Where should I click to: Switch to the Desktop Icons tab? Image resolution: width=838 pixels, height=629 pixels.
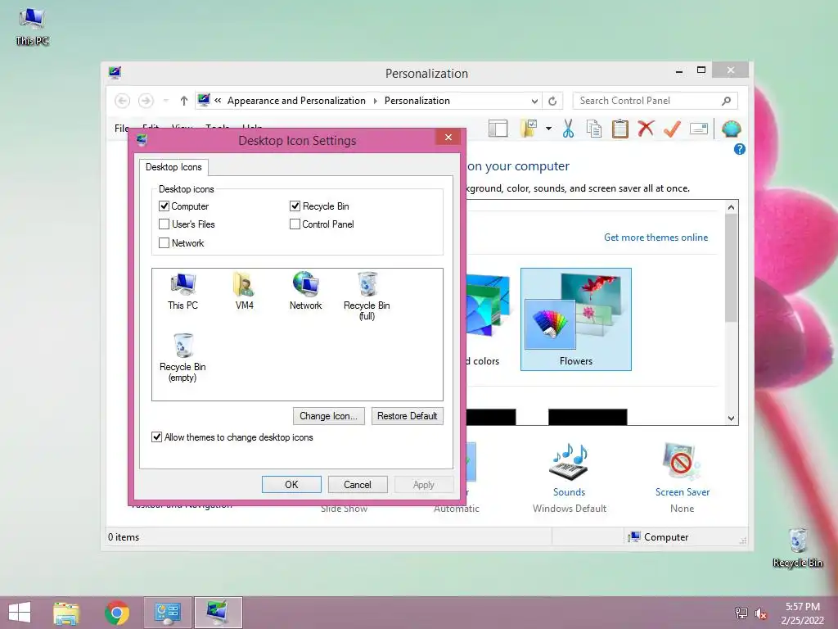coord(173,167)
